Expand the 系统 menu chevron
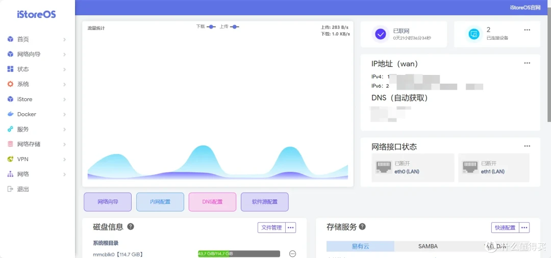This screenshot has height=258, width=551. pos(65,85)
